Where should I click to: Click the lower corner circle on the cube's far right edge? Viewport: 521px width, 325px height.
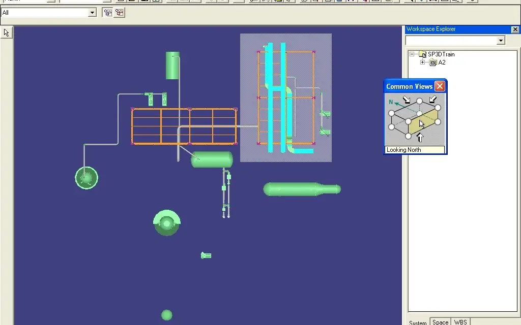[x=438, y=122]
